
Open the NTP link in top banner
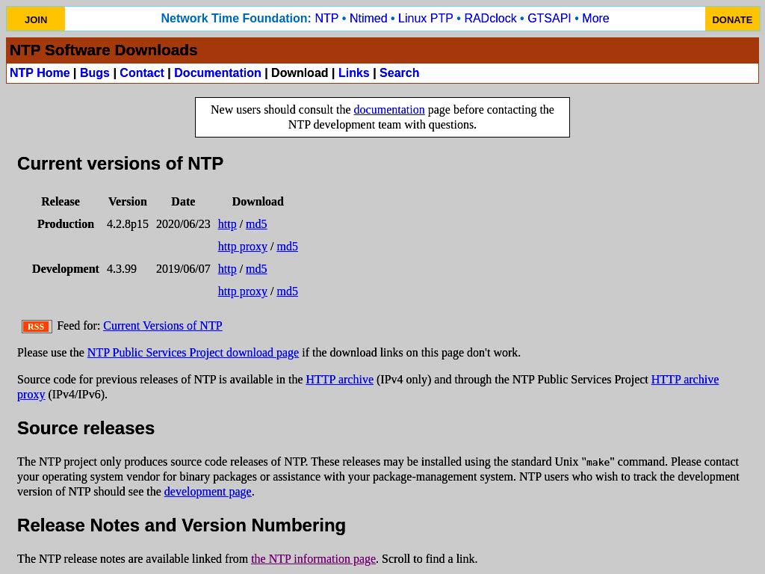point(326,19)
